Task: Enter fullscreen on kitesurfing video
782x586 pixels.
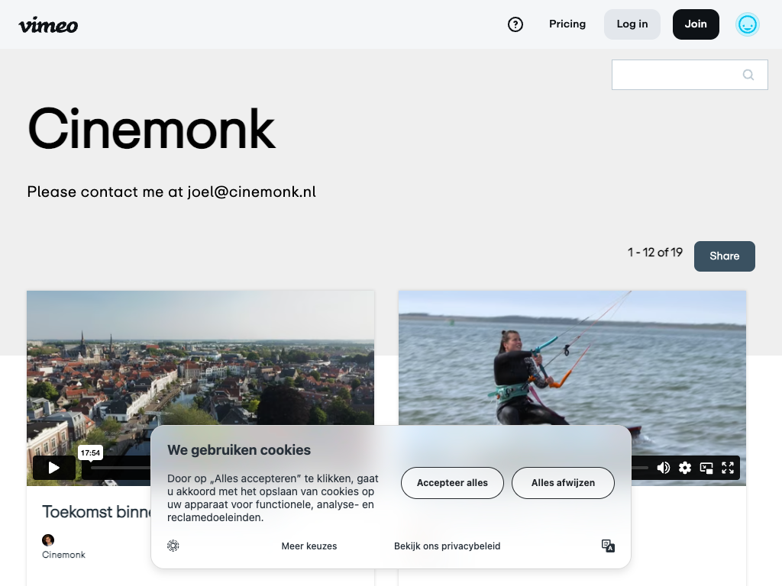Action: click(x=728, y=468)
